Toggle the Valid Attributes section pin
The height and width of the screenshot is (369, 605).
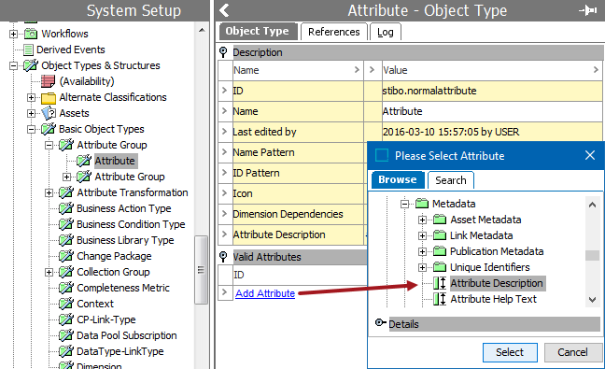coord(223,257)
